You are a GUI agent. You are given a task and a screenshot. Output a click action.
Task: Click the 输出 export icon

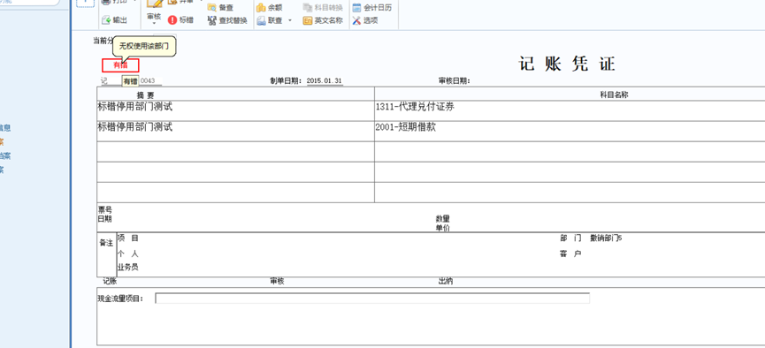click(x=106, y=20)
